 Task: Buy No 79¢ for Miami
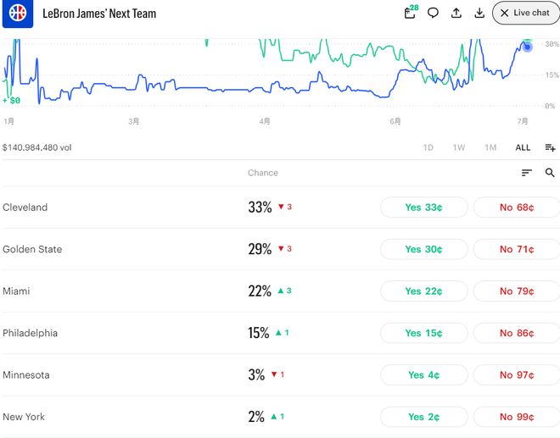[x=517, y=291]
